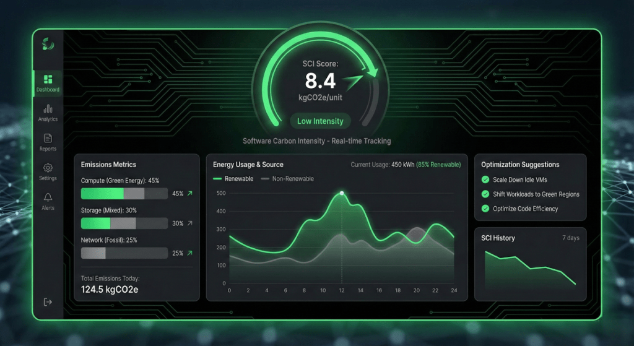Click the 124.5 kgCO2e total emissions value
Viewport: 634px width, 346px height.
coord(110,290)
